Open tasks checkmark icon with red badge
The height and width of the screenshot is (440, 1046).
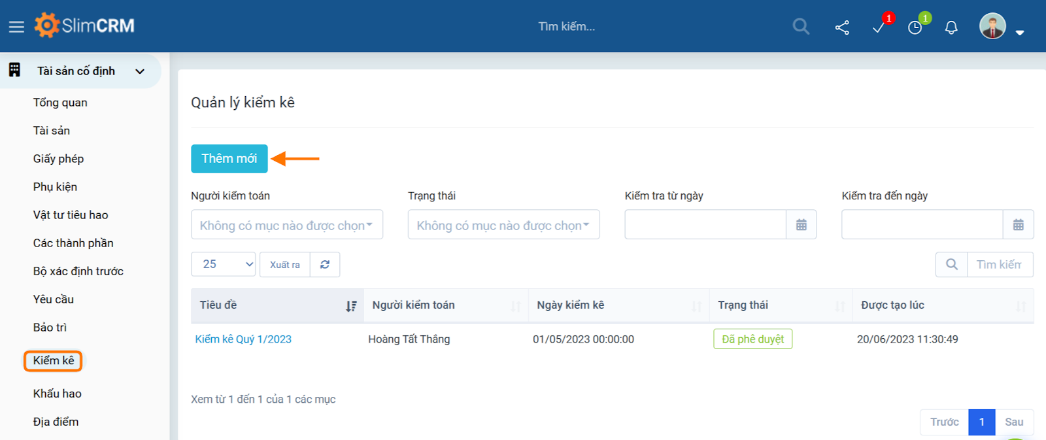[x=879, y=27]
